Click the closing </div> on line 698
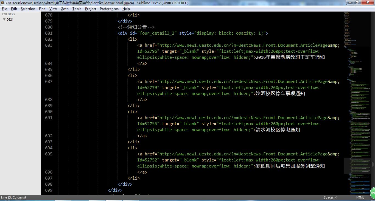 pyautogui.click(x=125, y=184)
